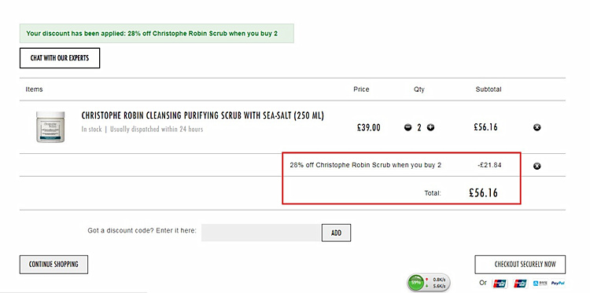Image resolution: width=590 pixels, height=293 pixels.
Task: Click the £56.16 total amount
Action: tap(483, 192)
